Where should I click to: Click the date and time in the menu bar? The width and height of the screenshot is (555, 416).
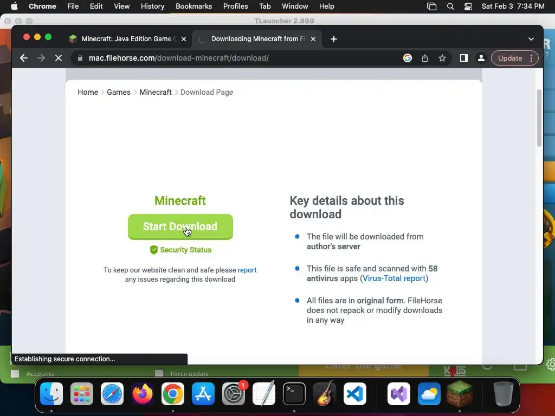pos(513,6)
